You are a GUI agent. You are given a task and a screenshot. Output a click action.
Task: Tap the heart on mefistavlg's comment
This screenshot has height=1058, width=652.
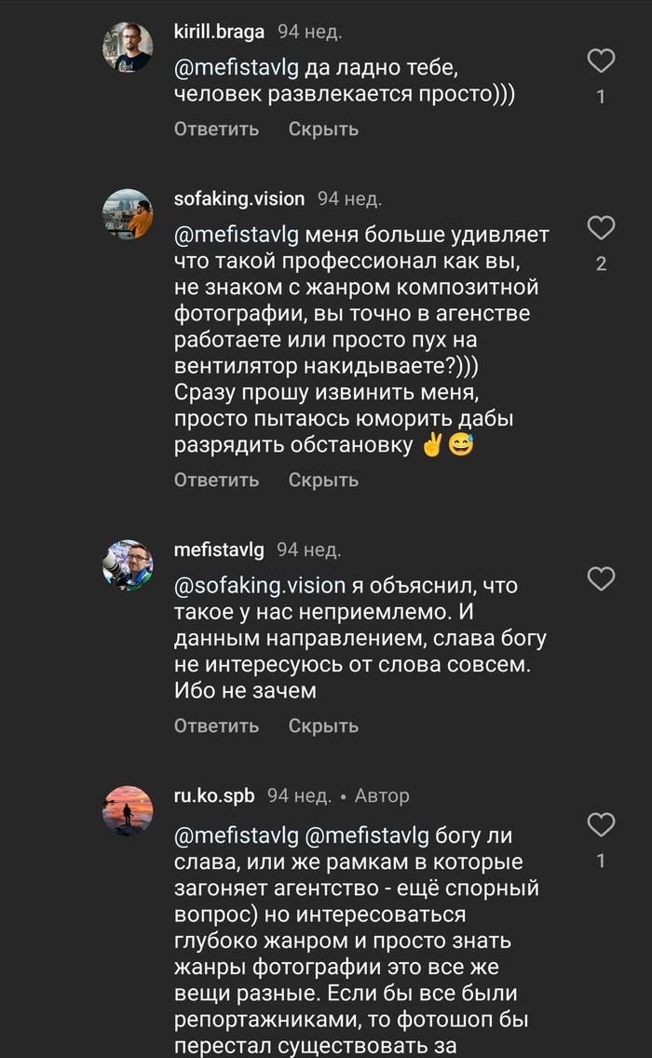[601, 579]
